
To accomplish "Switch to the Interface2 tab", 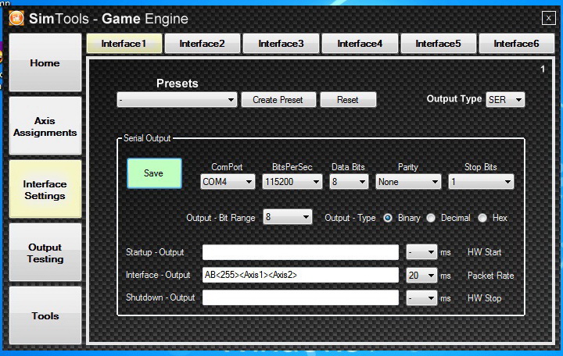I will click(203, 44).
